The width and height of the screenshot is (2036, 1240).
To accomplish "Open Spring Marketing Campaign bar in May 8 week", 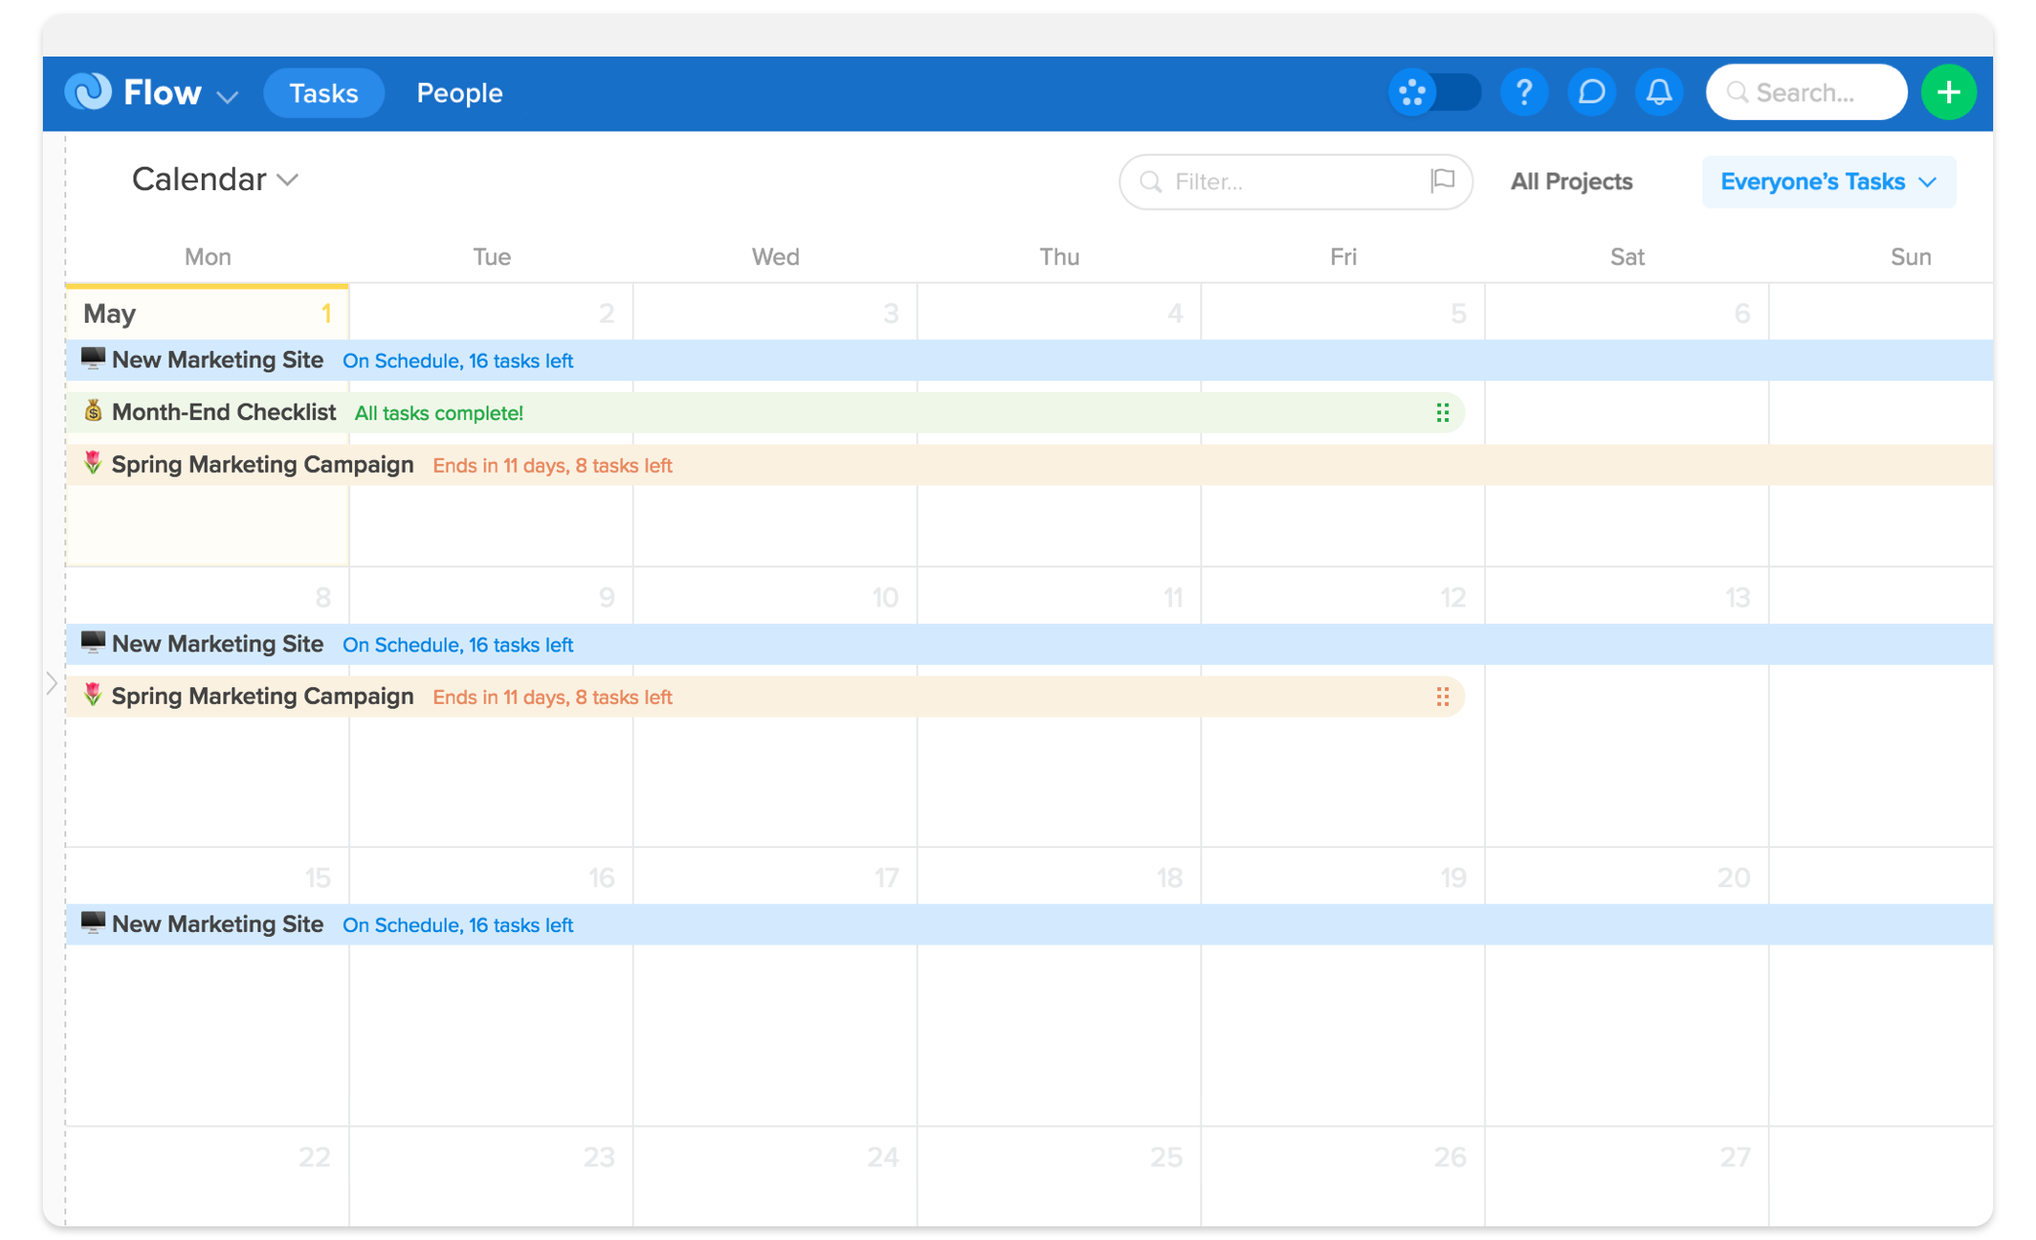I will coord(764,697).
